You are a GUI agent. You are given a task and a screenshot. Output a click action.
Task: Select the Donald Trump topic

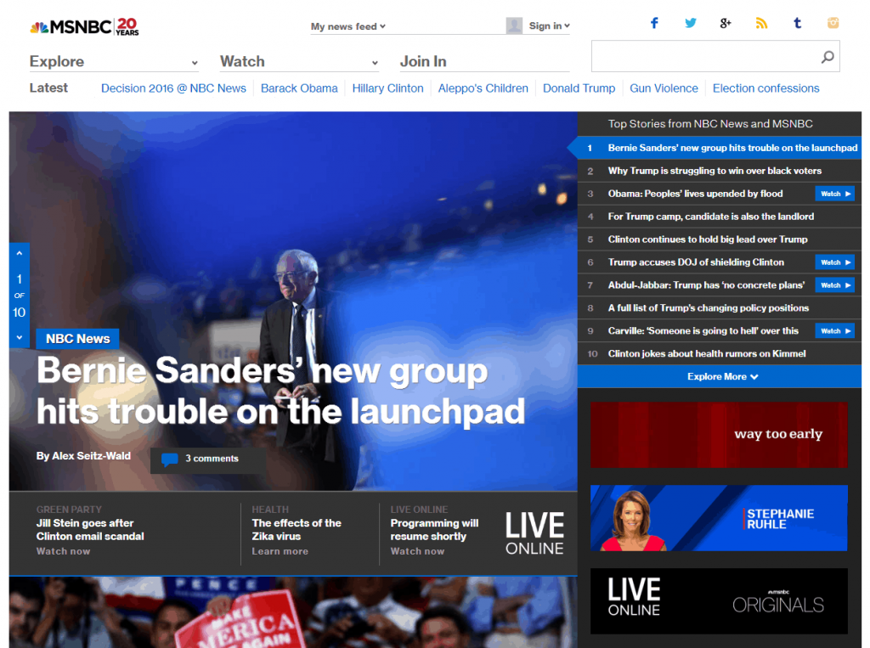(x=579, y=88)
